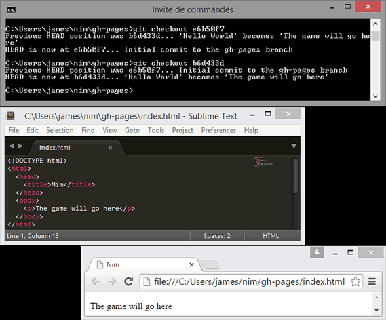
Task: Close the Sublime Text window
Action: (288, 114)
